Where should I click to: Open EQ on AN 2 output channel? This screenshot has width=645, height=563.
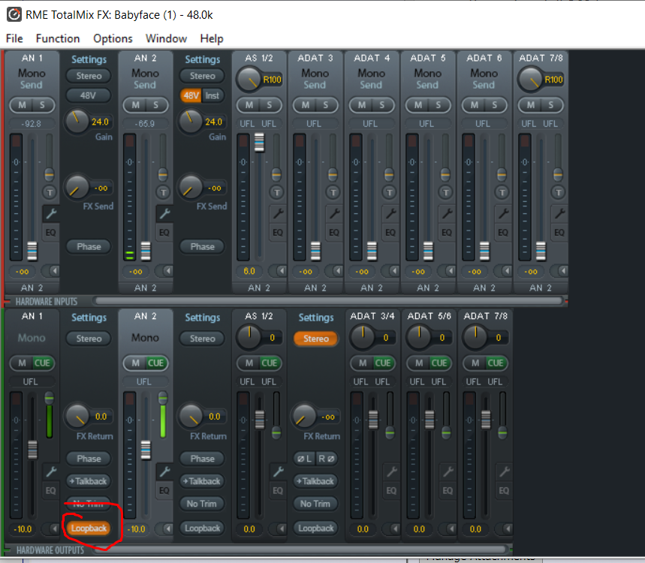click(164, 491)
